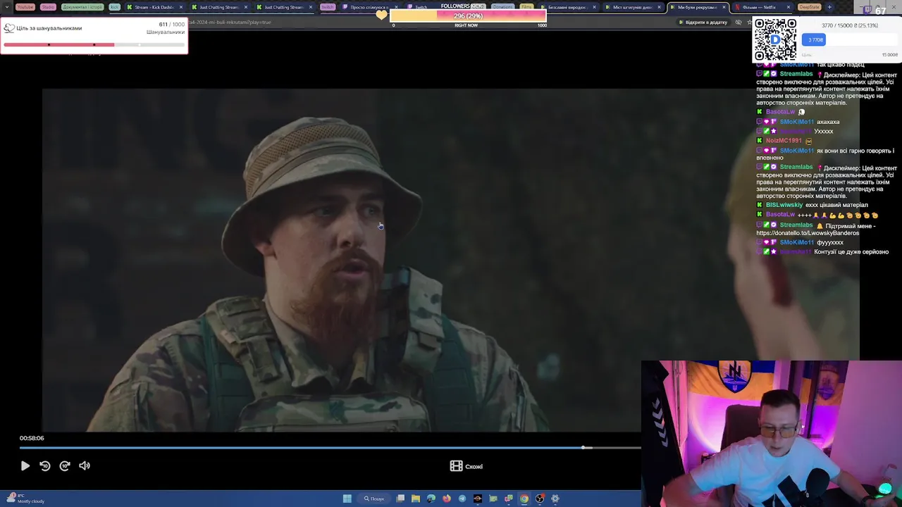902x507 pixels.
Task: Seek by clicking the video progress bar
Action: (x=330, y=447)
